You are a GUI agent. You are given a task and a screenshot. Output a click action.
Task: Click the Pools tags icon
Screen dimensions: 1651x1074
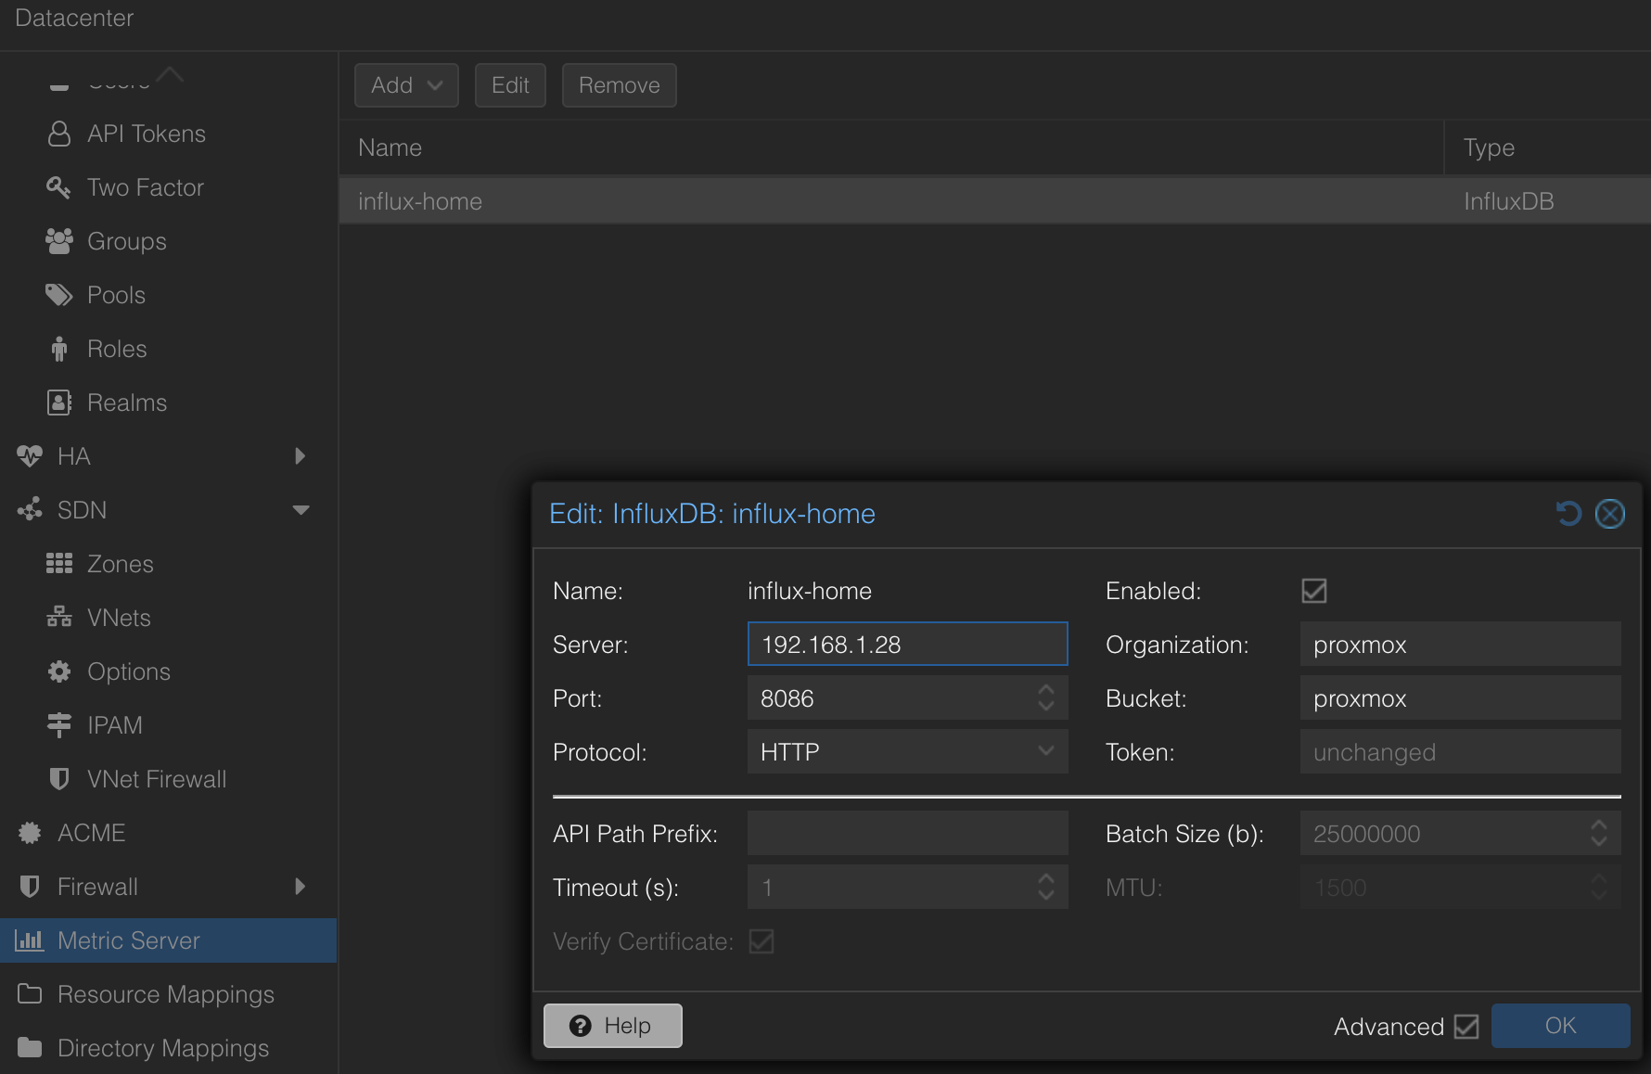pyautogui.click(x=58, y=295)
